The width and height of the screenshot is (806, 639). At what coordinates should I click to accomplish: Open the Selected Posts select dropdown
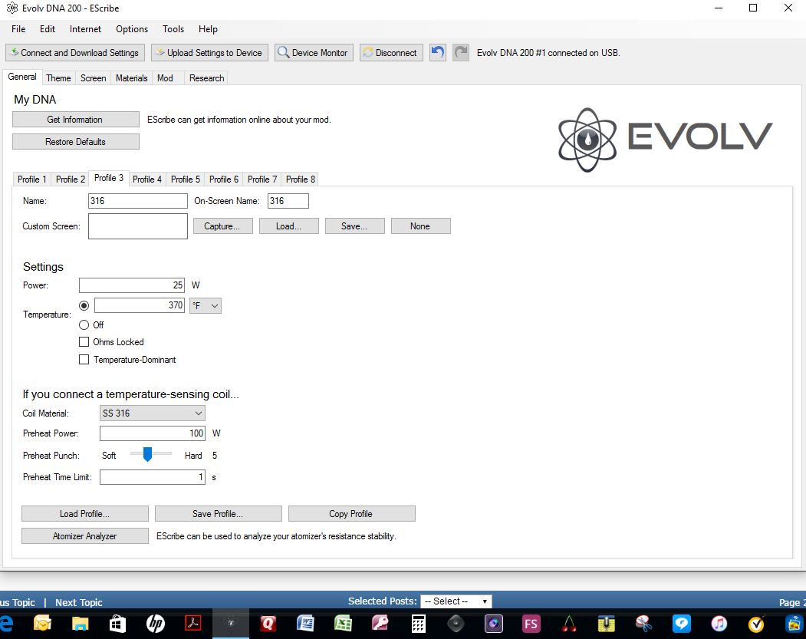[456, 601]
